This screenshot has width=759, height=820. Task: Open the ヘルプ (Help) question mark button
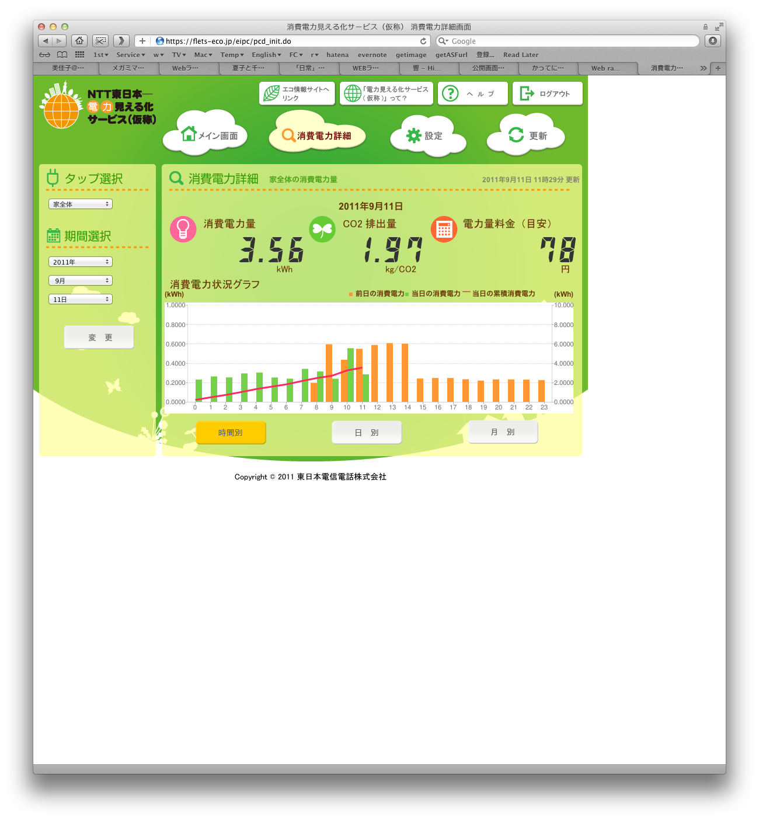tap(472, 93)
